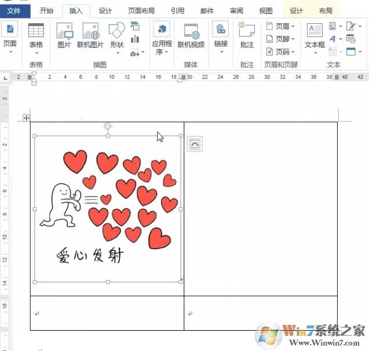
Task: Click the 文件 File button
Action: pyautogui.click(x=14, y=10)
